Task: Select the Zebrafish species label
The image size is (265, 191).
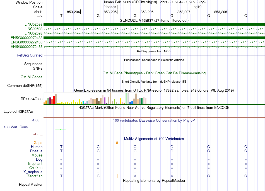Action: click(35, 176)
